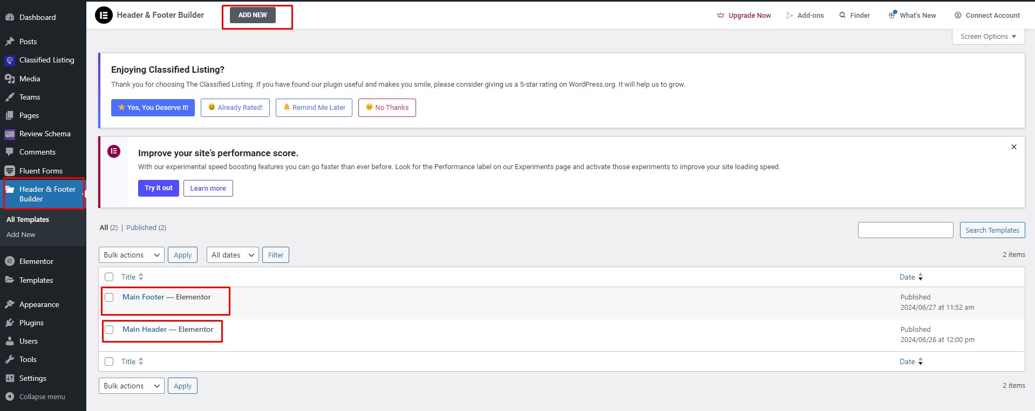
Task: Click the Pages icon in sidebar
Action: [x=10, y=115]
